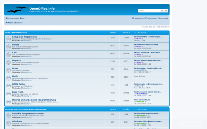Open the Portable Programmversionen forum
The image size is (207, 129).
click(x=28, y=114)
